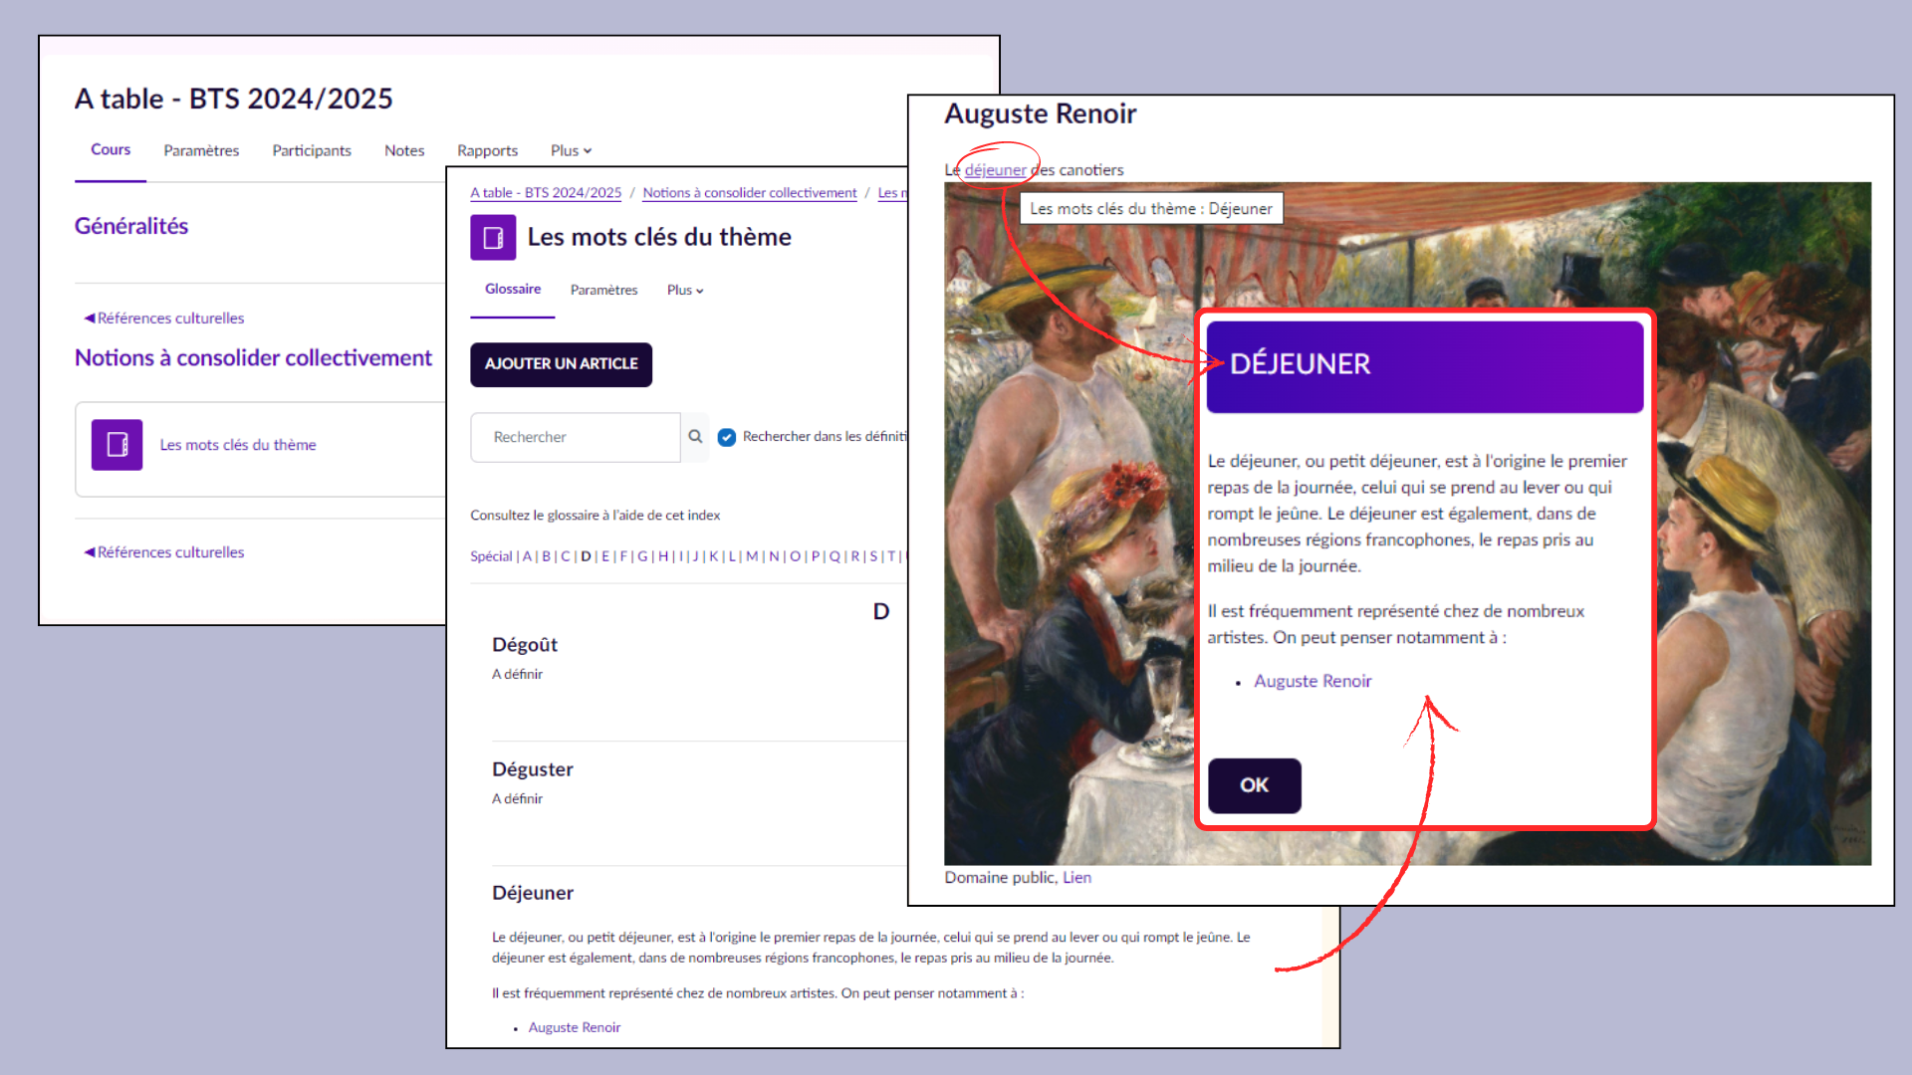The height and width of the screenshot is (1075, 1912).
Task: Click upper Références culturelles back arrow
Action: point(90,319)
